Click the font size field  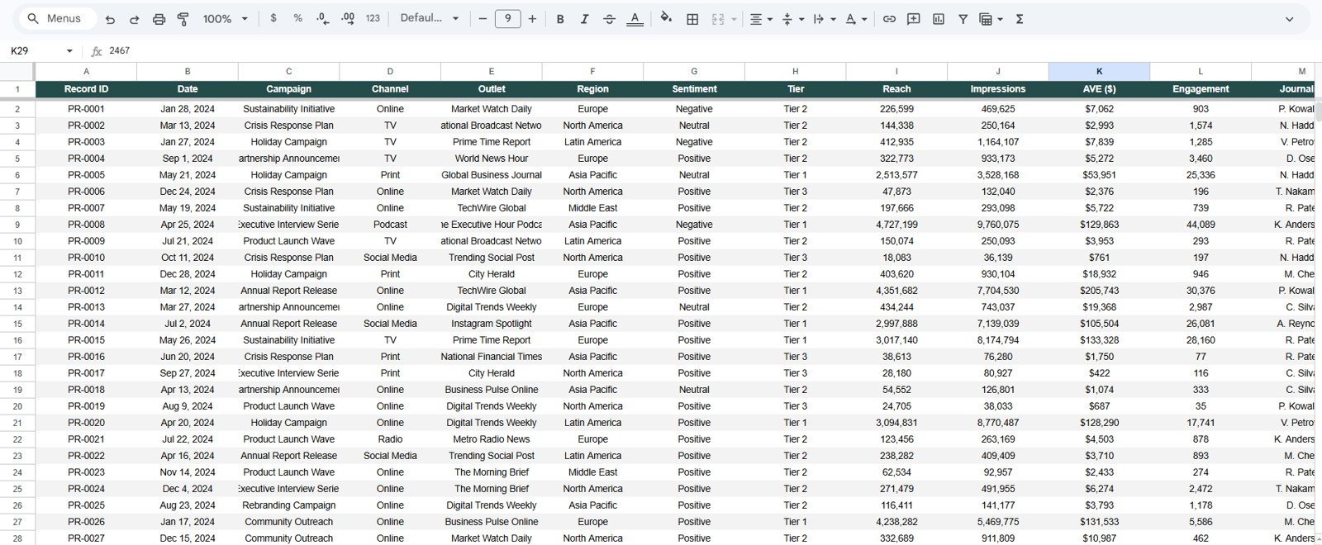507,19
